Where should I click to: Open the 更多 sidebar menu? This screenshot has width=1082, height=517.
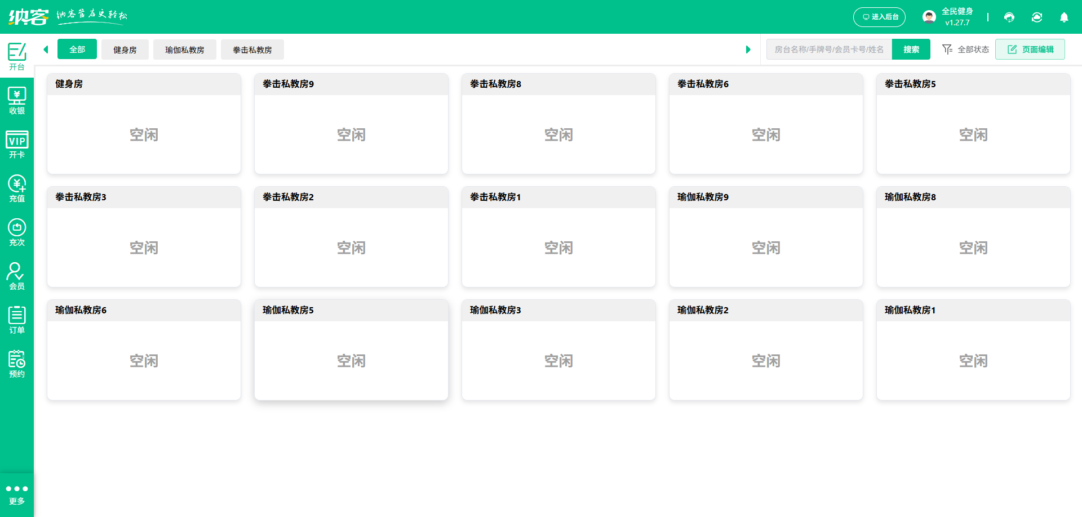pyautogui.click(x=17, y=493)
